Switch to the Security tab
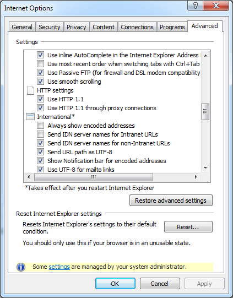 [x=50, y=27]
